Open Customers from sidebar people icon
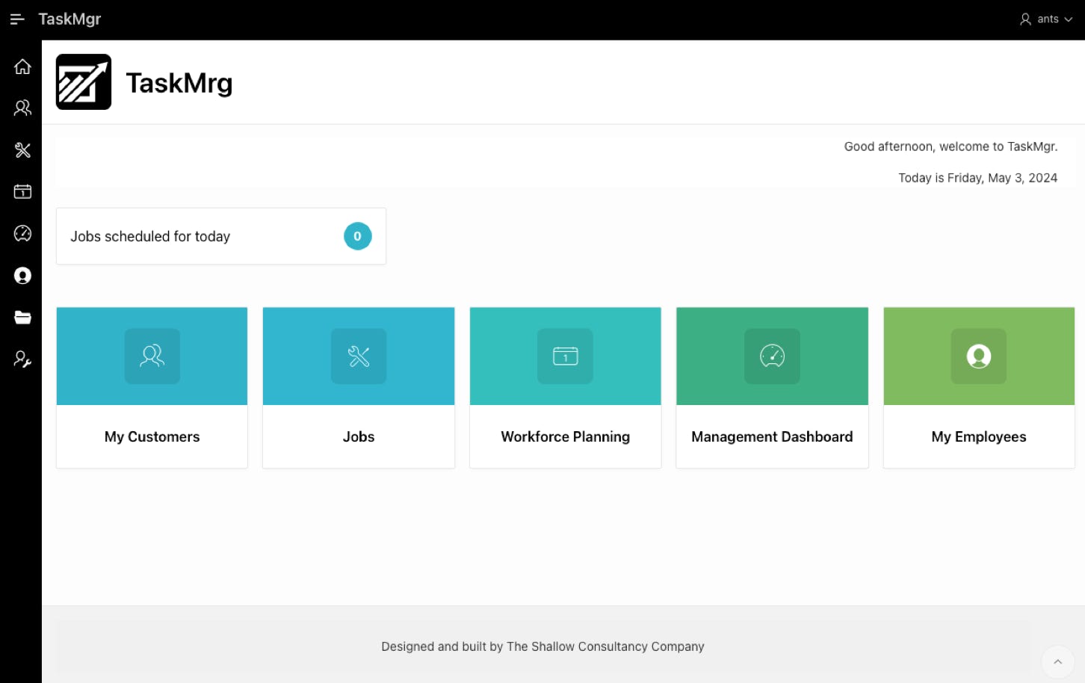This screenshot has width=1085, height=683. point(22,108)
